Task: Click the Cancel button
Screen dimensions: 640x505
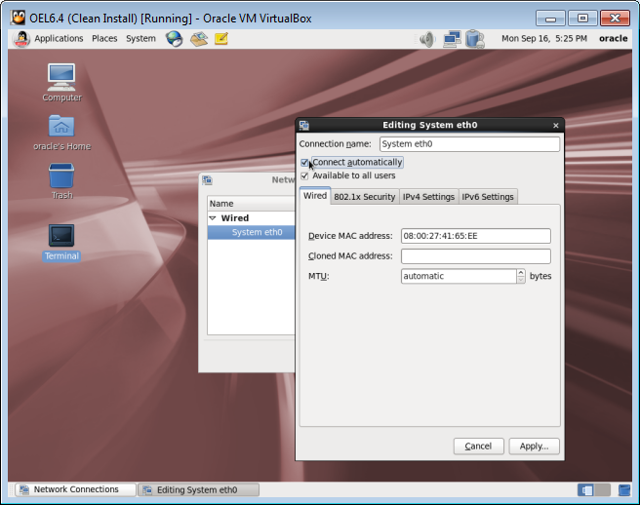Action: click(478, 447)
